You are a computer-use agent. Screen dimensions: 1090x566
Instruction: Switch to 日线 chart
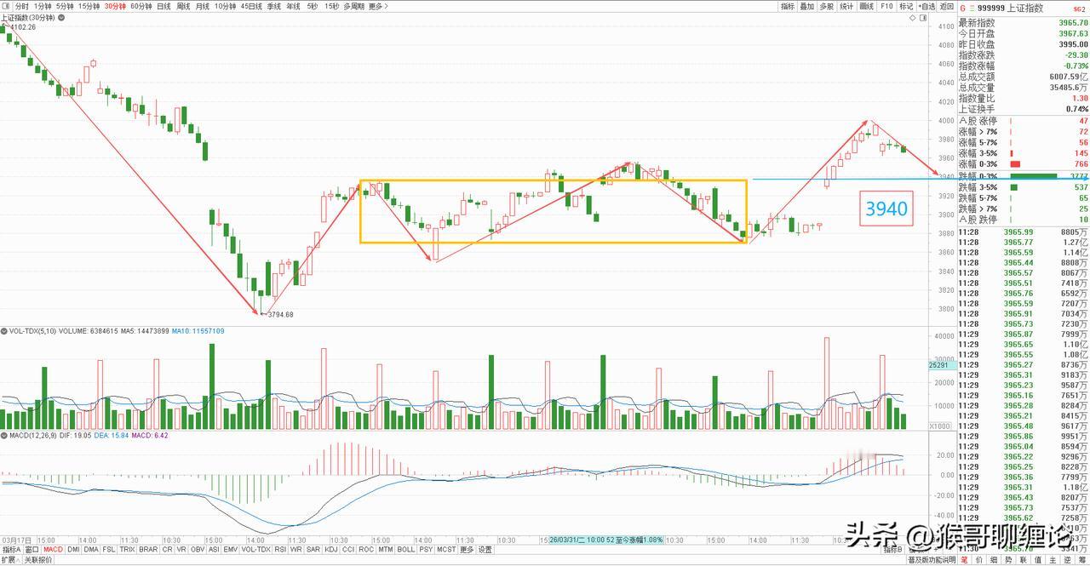coord(163,6)
